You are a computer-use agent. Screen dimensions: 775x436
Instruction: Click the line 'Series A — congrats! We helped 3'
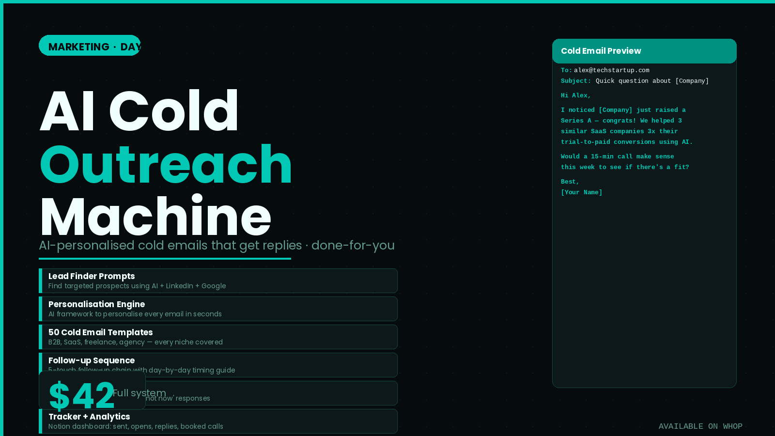[621, 121]
